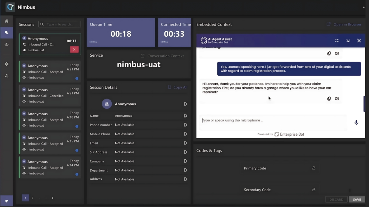The height and width of the screenshot is (207, 369).
Task: Activate the microphone in chat input
Action: coord(356,122)
